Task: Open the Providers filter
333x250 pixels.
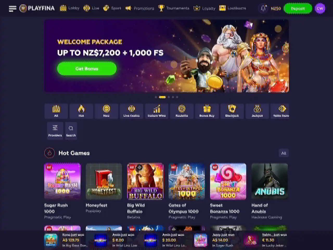Action: [x=55, y=131]
